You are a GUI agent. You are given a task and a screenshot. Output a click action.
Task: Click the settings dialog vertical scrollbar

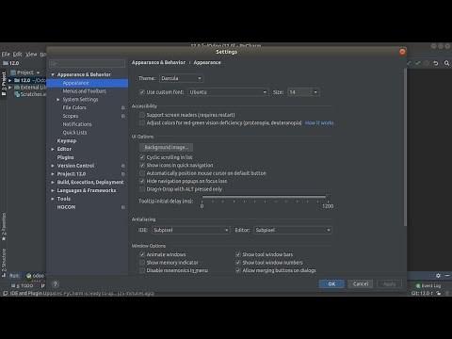pyautogui.click(x=405, y=147)
